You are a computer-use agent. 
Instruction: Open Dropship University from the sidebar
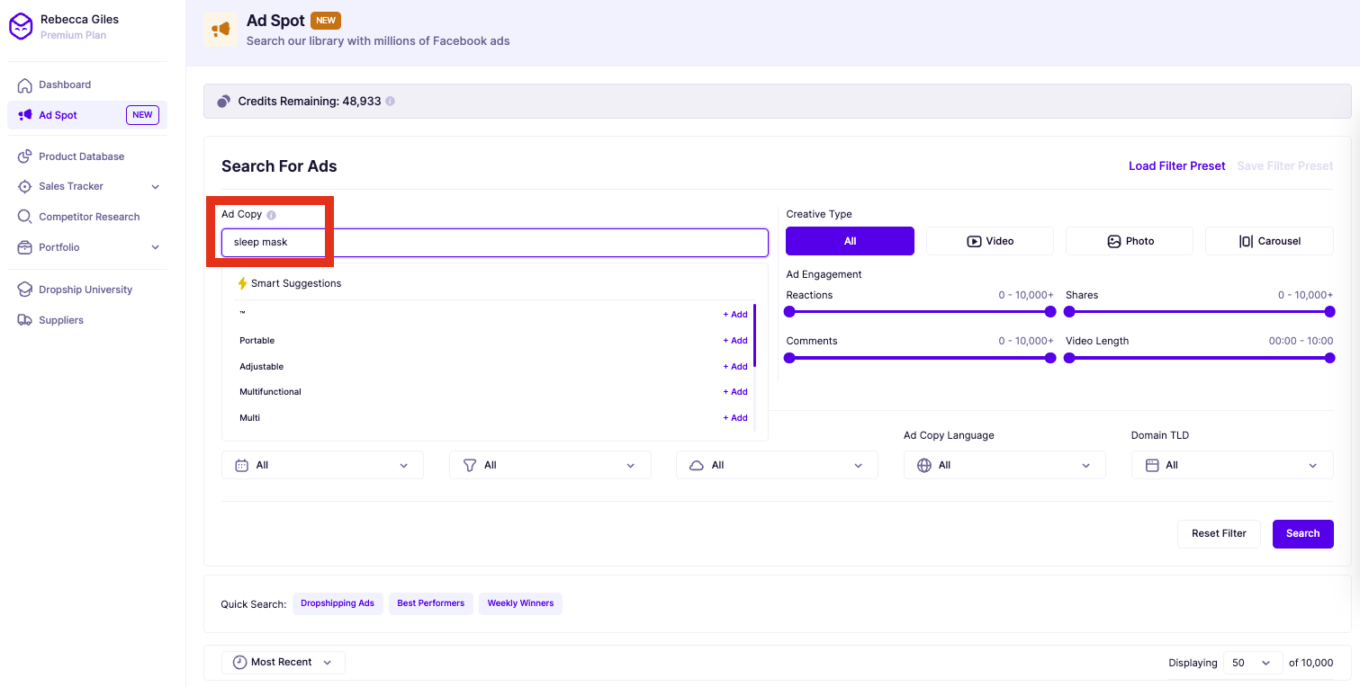click(86, 289)
